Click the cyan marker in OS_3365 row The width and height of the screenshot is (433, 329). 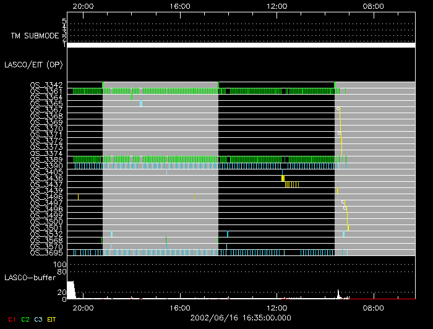[141, 103]
